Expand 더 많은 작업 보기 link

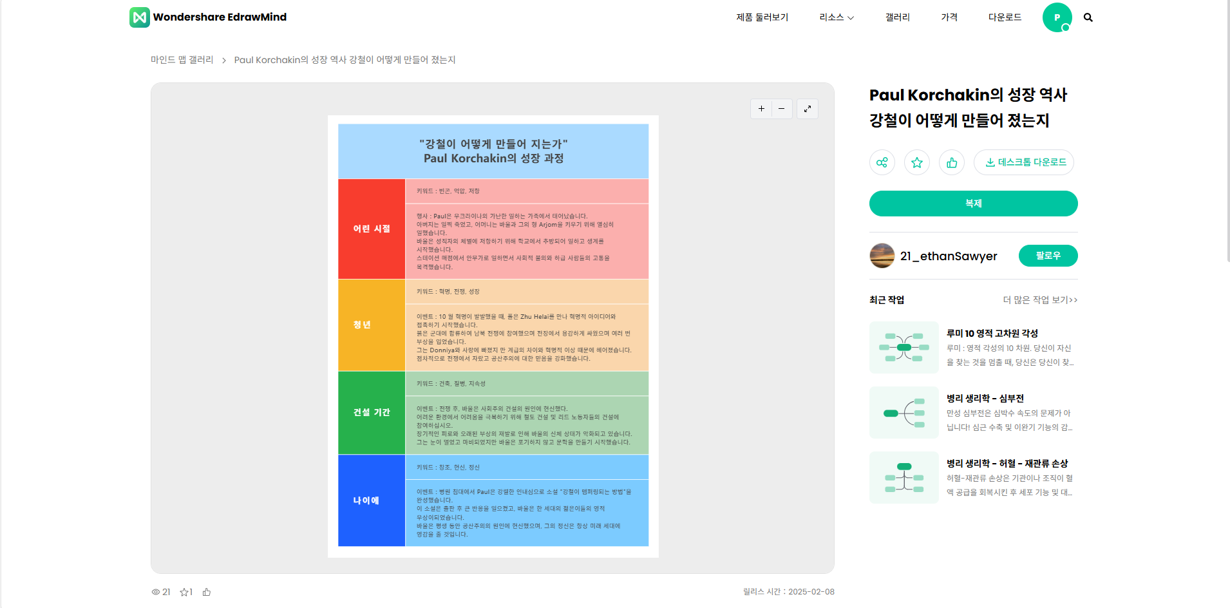tap(1040, 300)
